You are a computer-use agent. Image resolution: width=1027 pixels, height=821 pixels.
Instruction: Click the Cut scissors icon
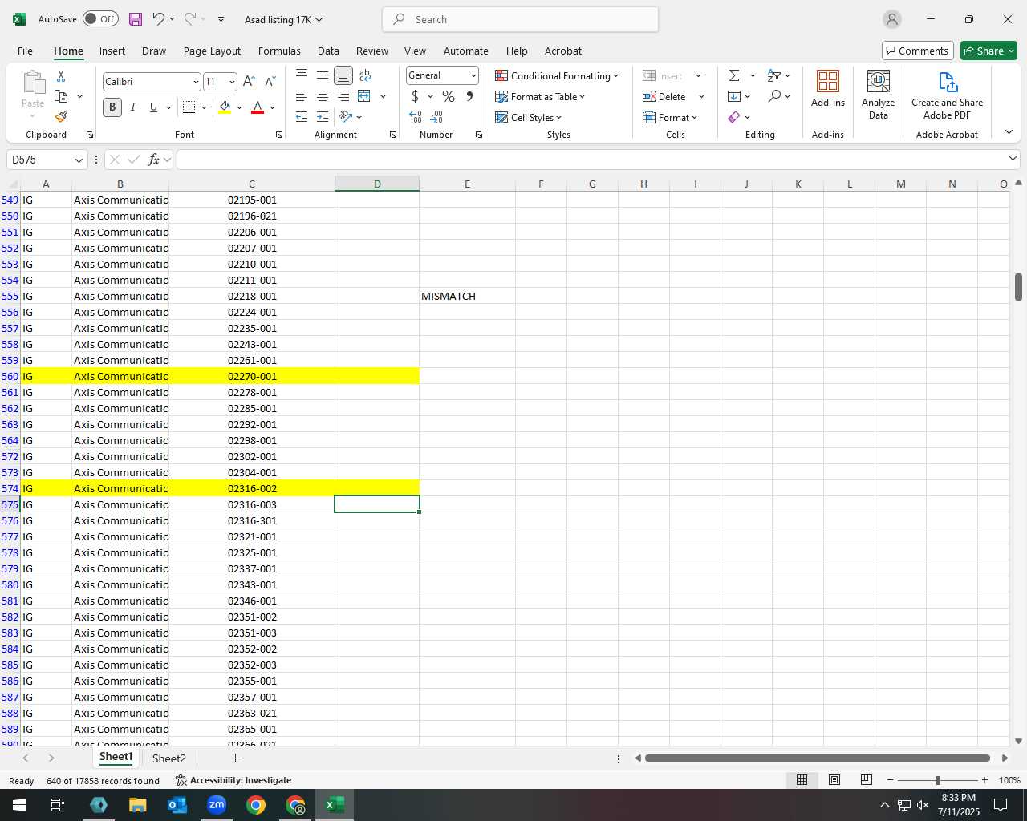tap(61, 75)
